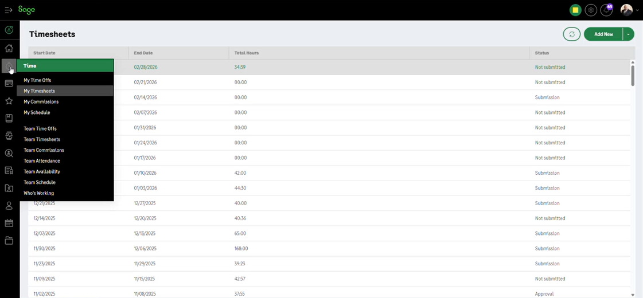The image size is (643, 298).
Task: Open notifications bell with 65 badge
Action: coord(606,10)
